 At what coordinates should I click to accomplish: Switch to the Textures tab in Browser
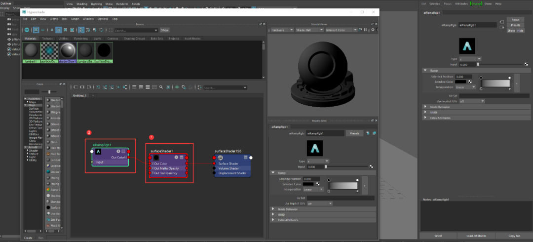(x=47, y=39)
